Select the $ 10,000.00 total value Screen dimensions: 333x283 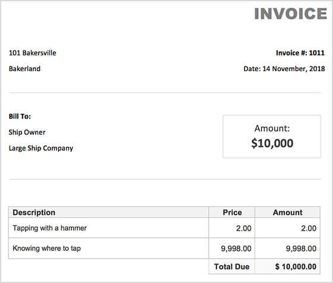296,266
